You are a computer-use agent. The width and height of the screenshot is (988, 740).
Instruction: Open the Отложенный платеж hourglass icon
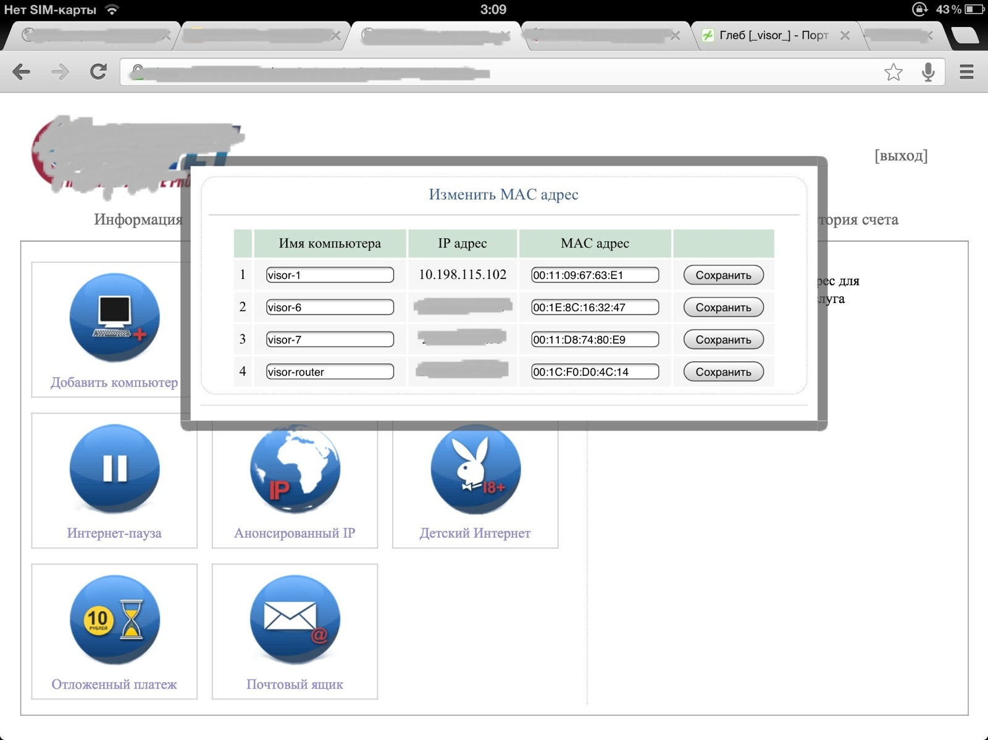pos(114,620)
